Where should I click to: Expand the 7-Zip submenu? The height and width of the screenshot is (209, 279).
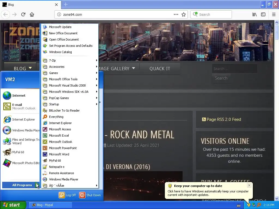70,60
